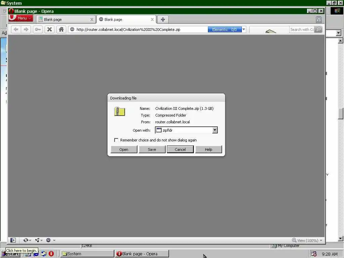Click Blank page - Opera taskbar button
This screenshot has height=258, width=344.
142,254
